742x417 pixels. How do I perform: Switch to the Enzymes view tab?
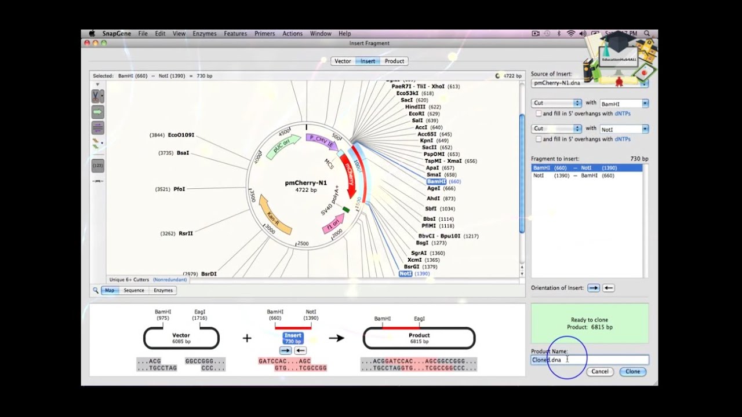(163, 290)
